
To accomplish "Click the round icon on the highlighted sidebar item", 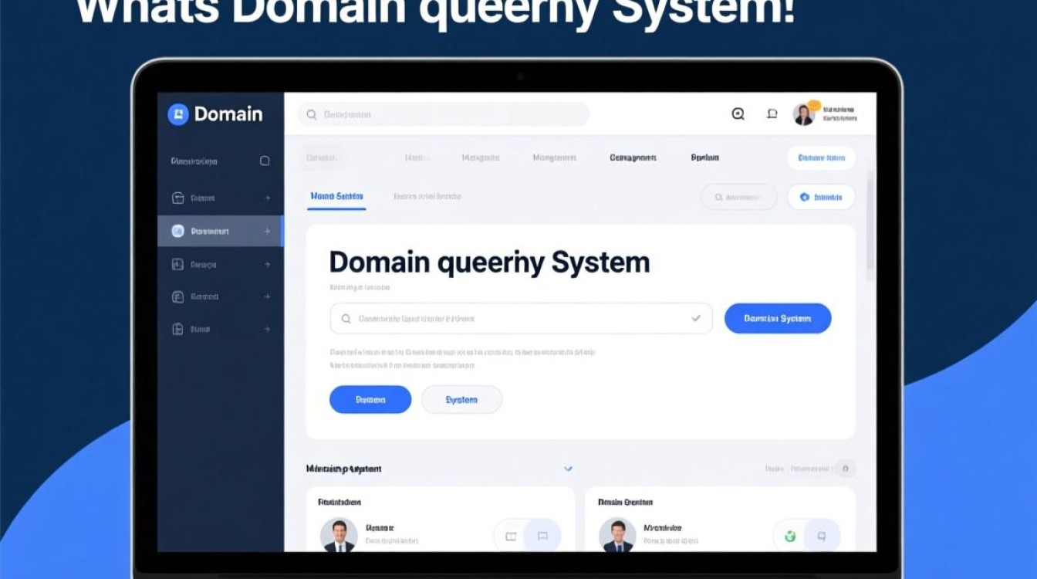I will coord(177,231).
